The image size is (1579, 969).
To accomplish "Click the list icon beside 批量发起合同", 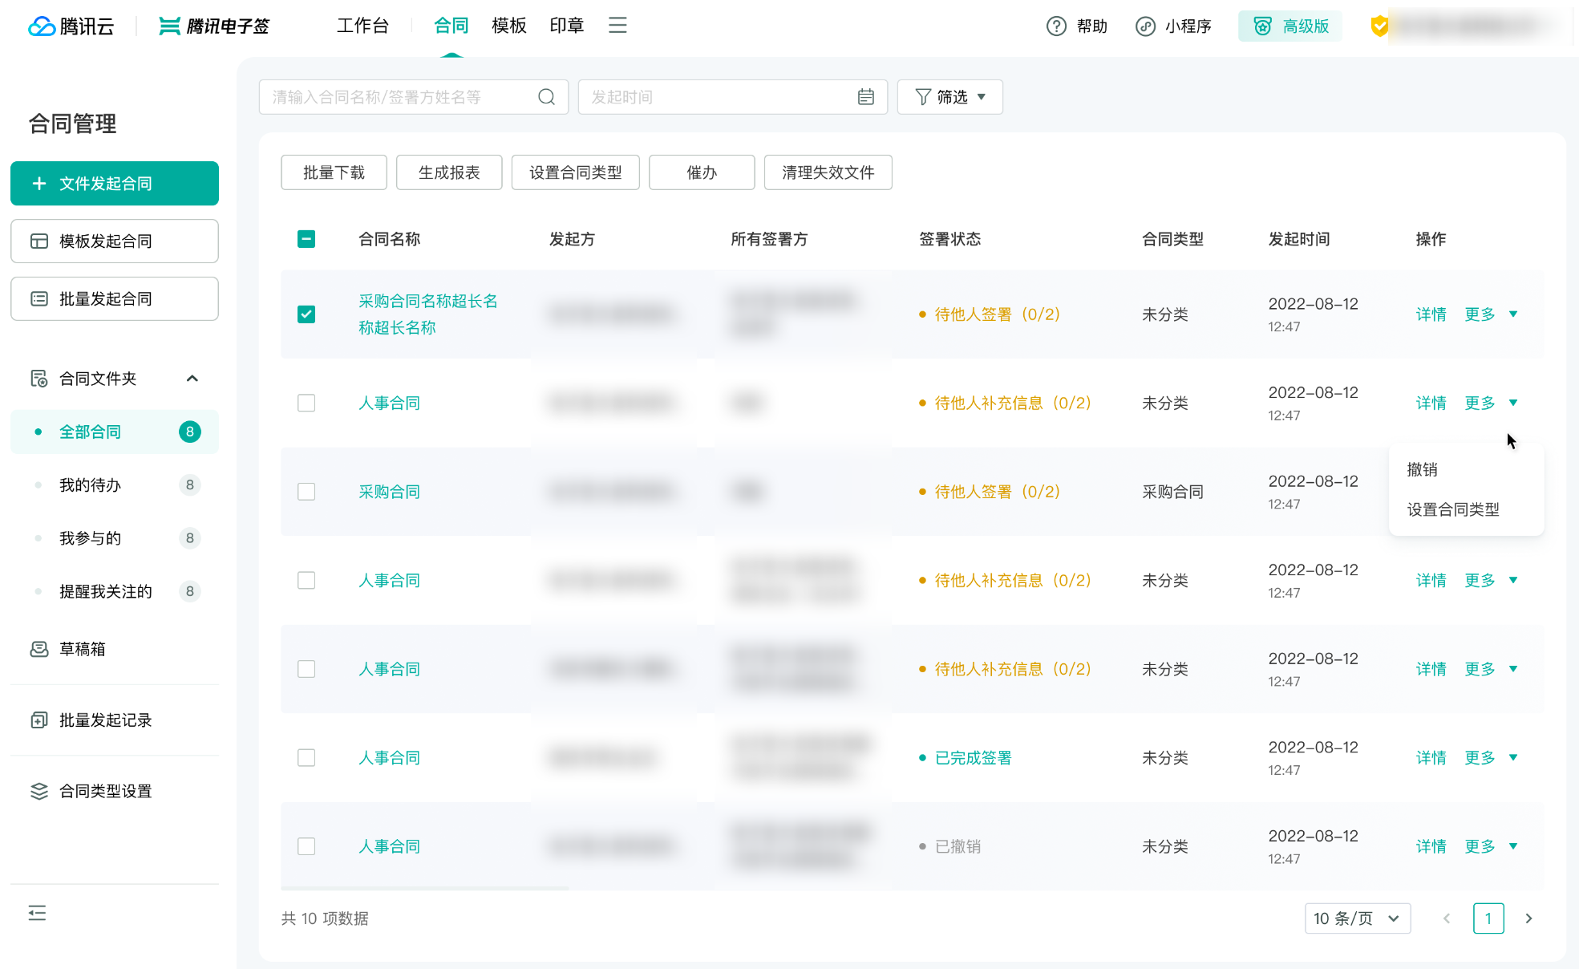I will point(39,299).
